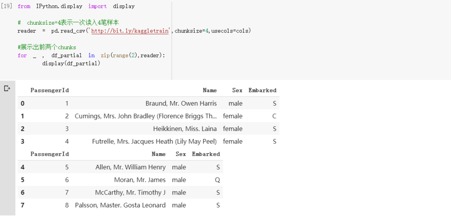This screenshot has width=451, height=217.
Task: Click the IPython.display import line in the code
Action: 76,7
